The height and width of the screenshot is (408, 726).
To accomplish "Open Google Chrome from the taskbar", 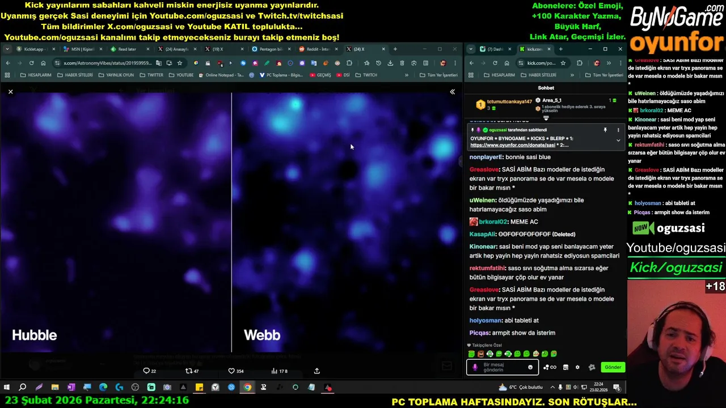I will tap(247, 388).
